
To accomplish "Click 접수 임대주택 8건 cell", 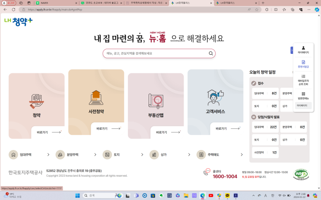I will [265, 94].
